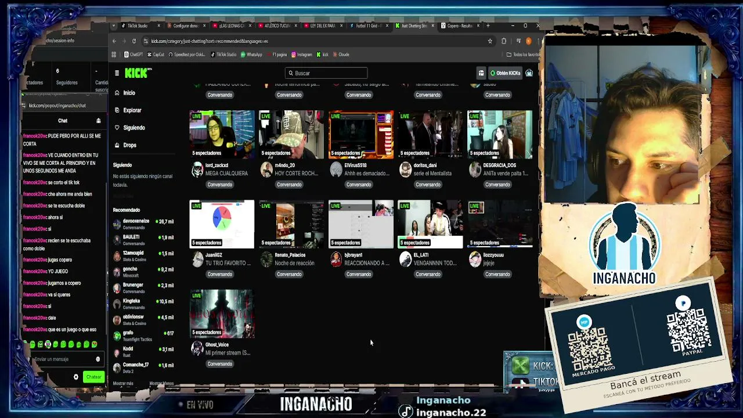Open the Todos los favoritos bookmarks folder
The width and height of the screenshot is (743, 418).
click(x=523, y=55)
